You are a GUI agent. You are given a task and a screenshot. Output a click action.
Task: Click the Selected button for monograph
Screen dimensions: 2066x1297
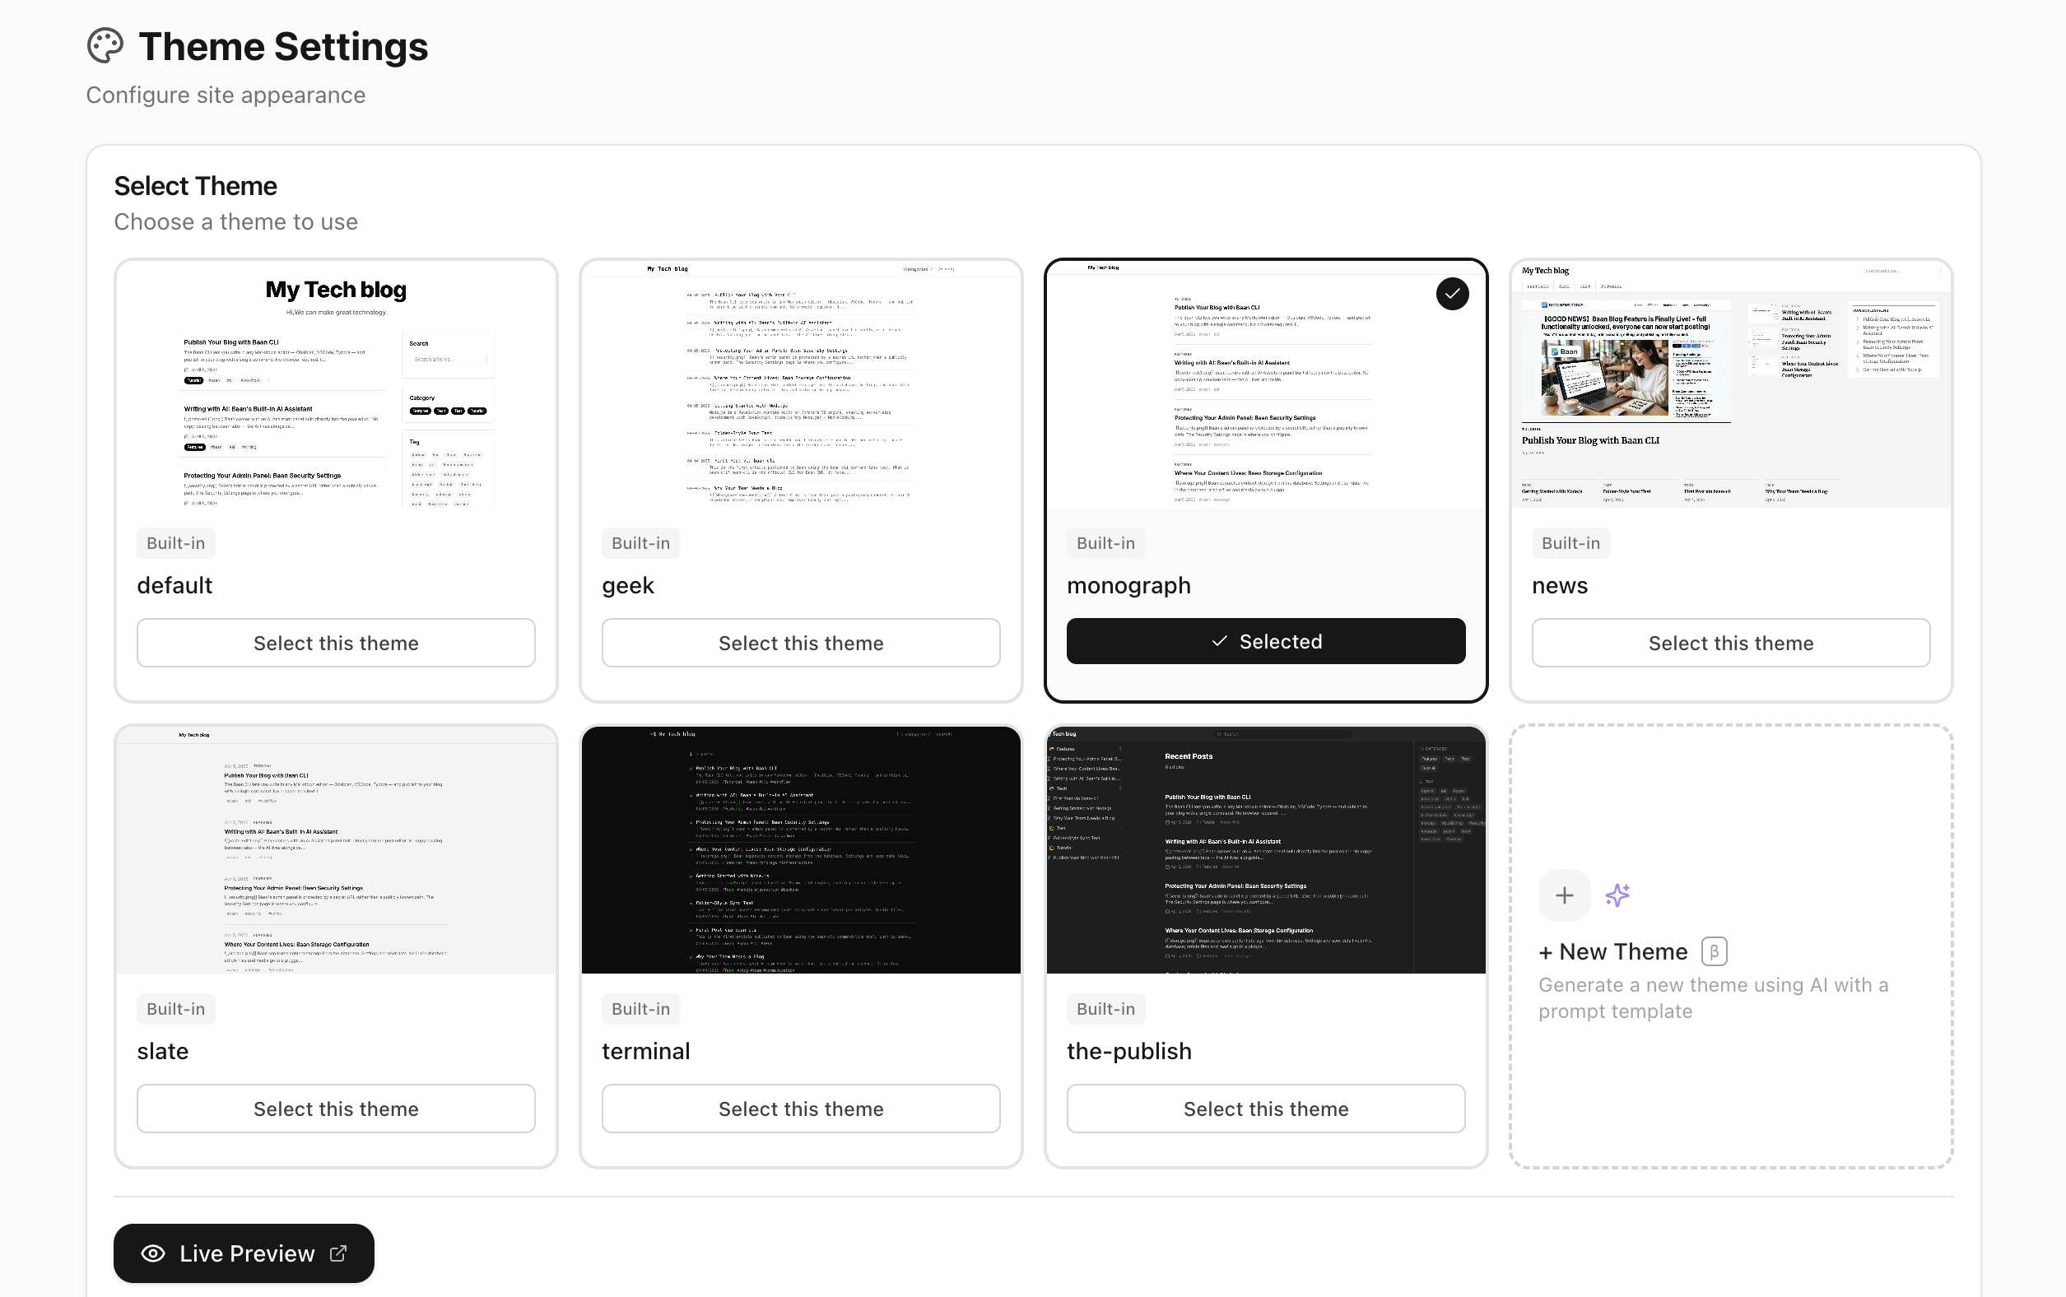coord(1265,642)
